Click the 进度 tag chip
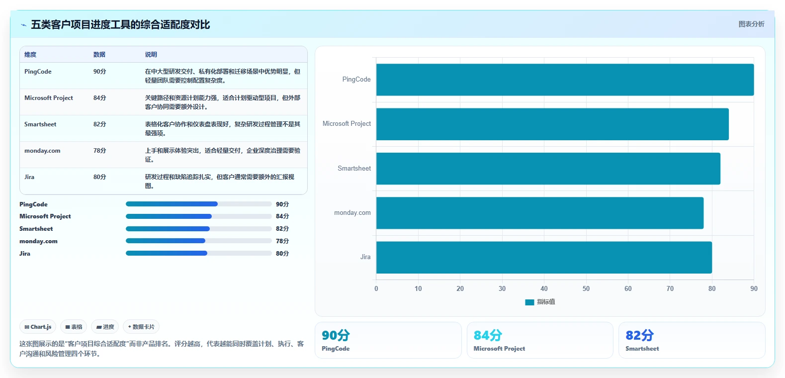This screenshot has width=785, height=378. coord(105,327)
